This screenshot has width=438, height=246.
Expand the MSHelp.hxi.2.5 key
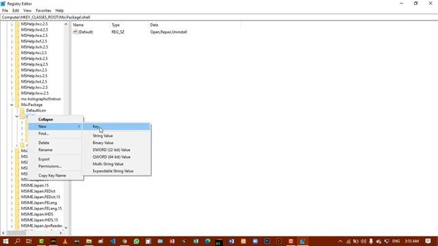click(x=12, y=53)
